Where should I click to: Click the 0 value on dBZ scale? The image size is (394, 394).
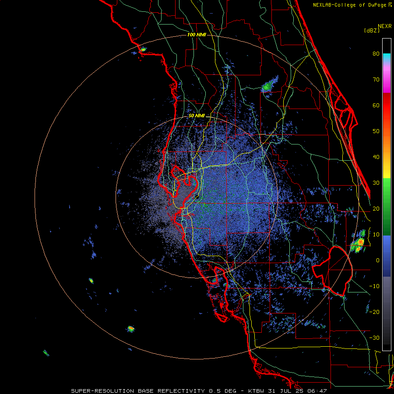coord(378,260)
